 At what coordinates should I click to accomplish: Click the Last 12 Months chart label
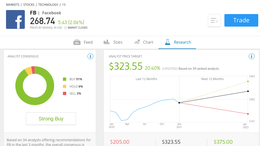(146, 79)
